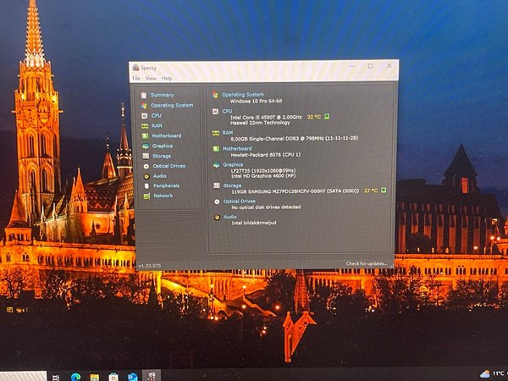Click the weather widget showing 11°C on the taskbar

pyautogui.click(x=492, y=373)
